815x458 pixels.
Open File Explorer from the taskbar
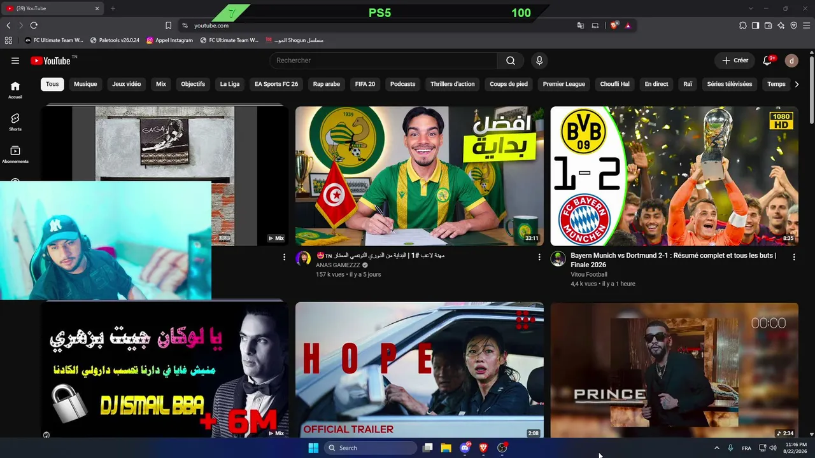coord(446,448)
